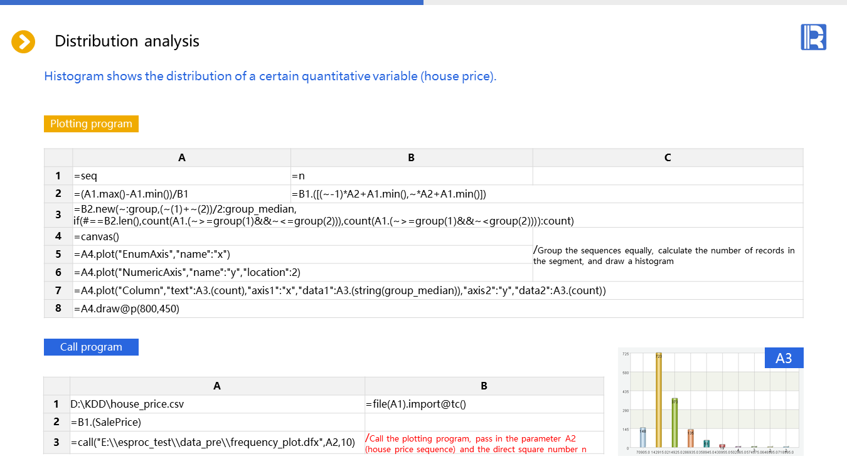Select the house_price.csv file path cell

point(216,404)
